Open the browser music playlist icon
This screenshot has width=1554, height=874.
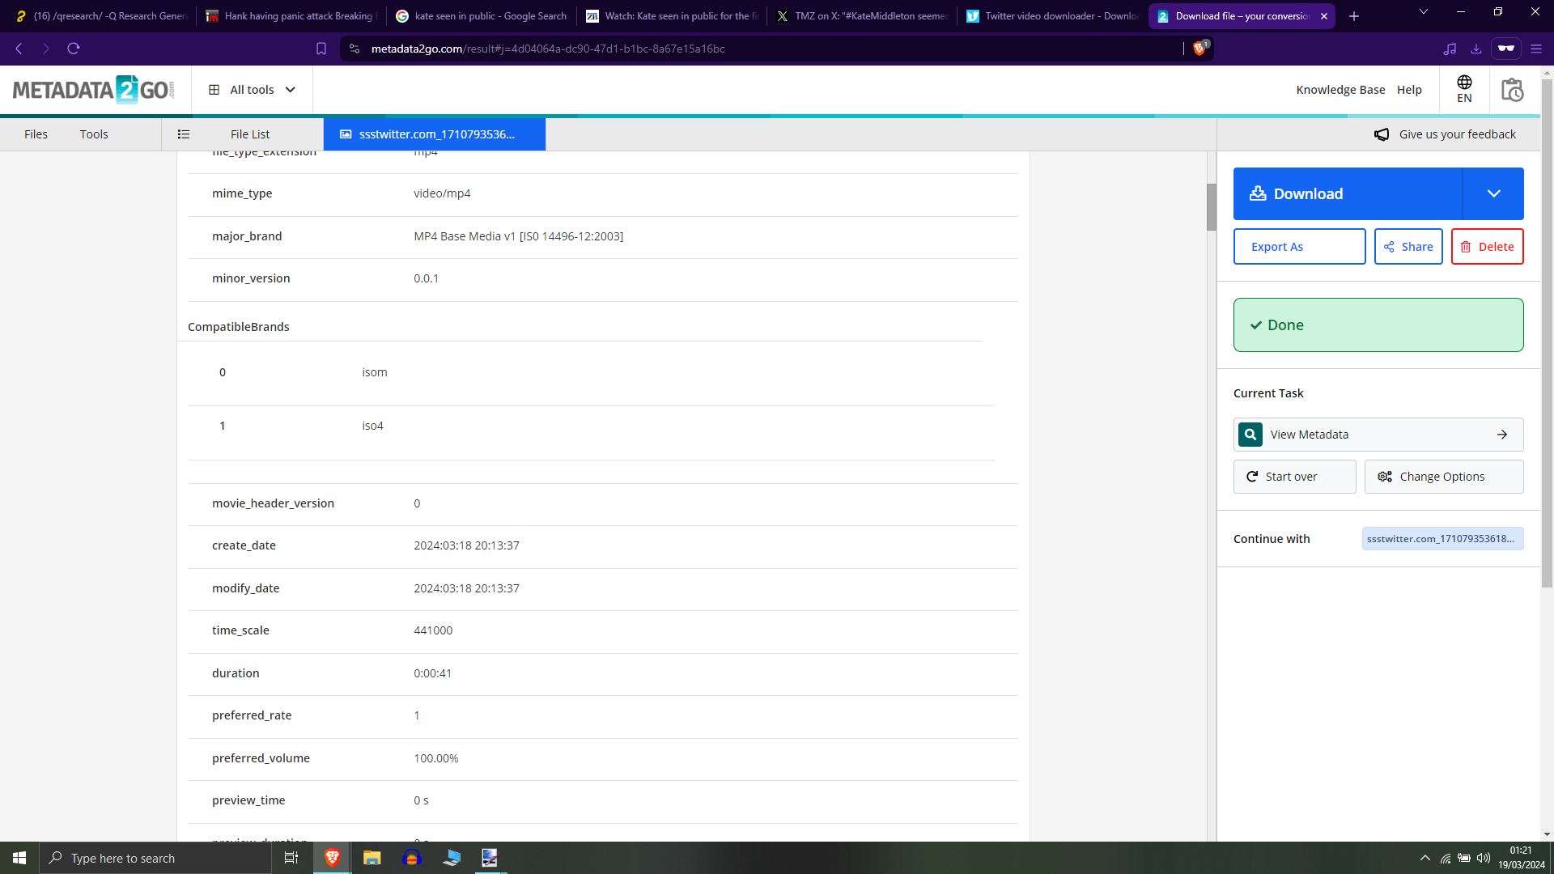(1450, 49)
